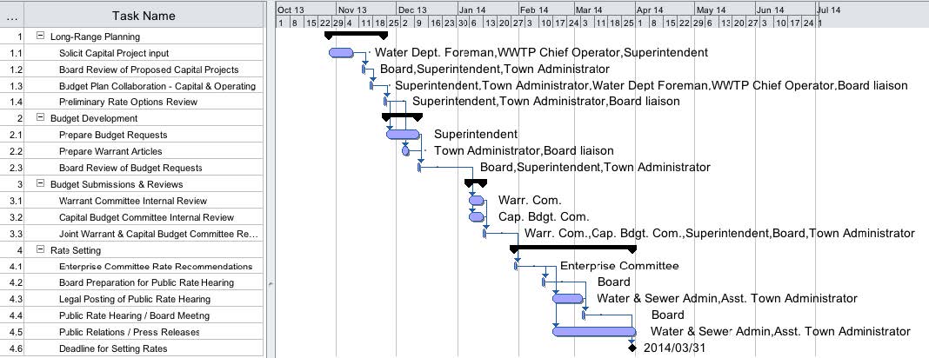This screenshot has width=929, height=358.
Task: Click the Task Name column header
Action: coord(144,16)
